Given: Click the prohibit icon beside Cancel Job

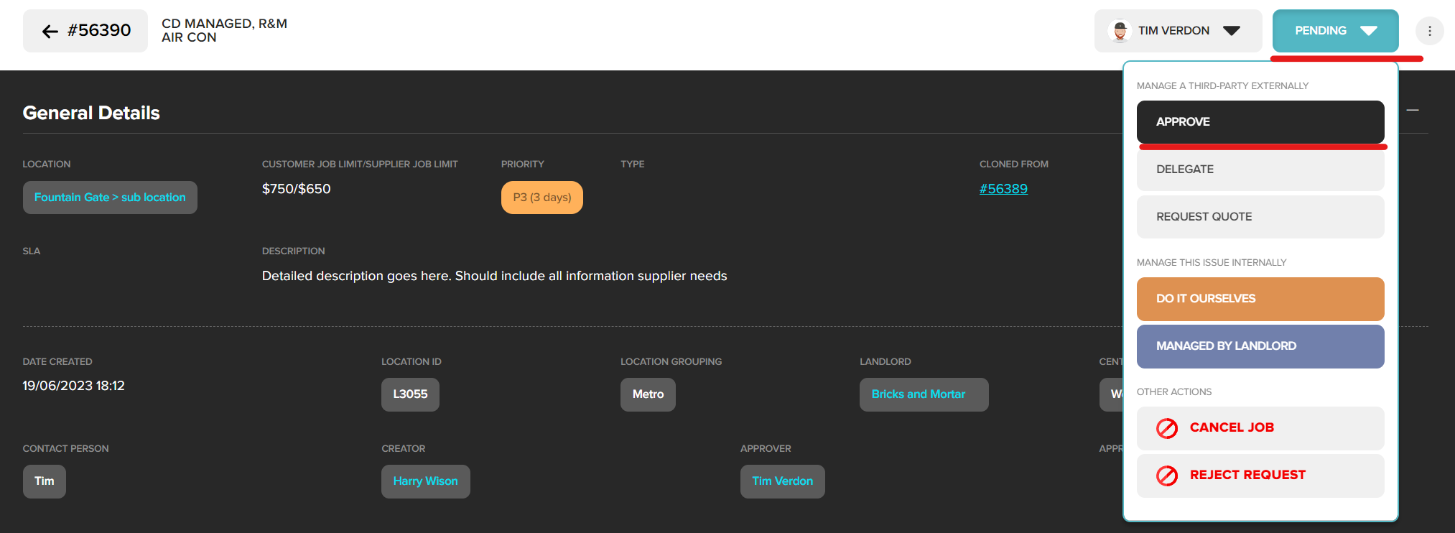Looking at the screenshot, I should point(1166,428).
